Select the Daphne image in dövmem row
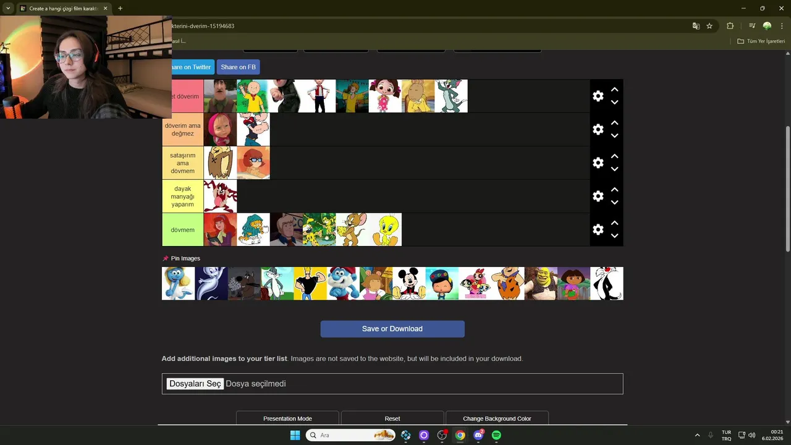Viewport: 791px width, 445px height. pos(221,229)
